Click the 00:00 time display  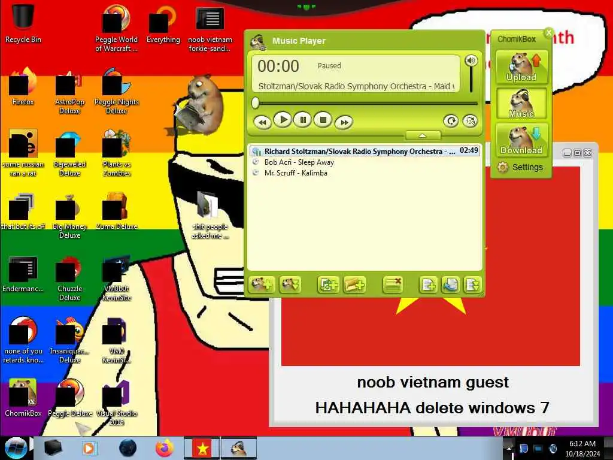pyautogui.click(x=278, y=66)
